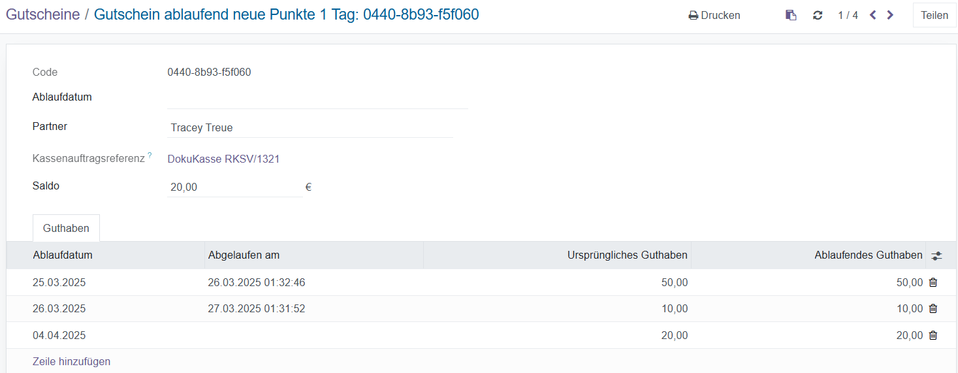This screenshot has width=958, height=373.
Task: Switch to the Guthaben tab
Action: click(x=66, y=229)
